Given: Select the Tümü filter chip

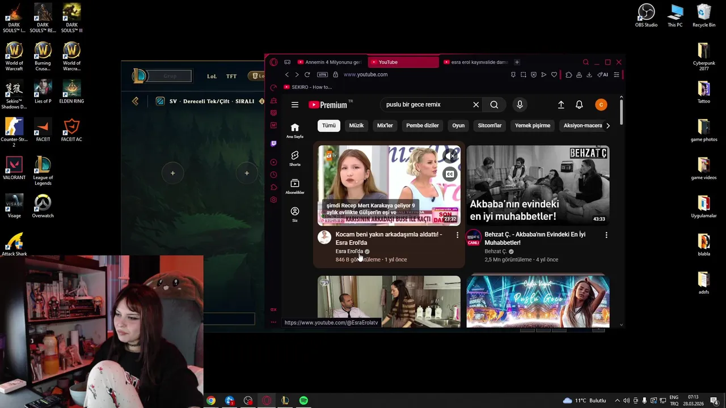Looking at the screenshot, I should 329,126.
